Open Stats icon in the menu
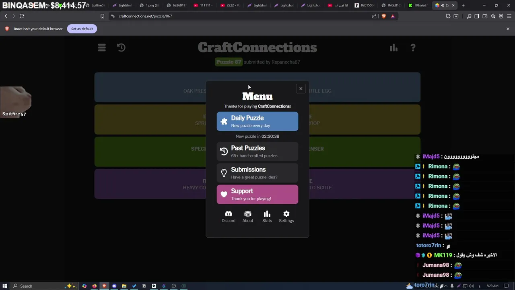The image size is (515, 290). (x=267, y=216)
